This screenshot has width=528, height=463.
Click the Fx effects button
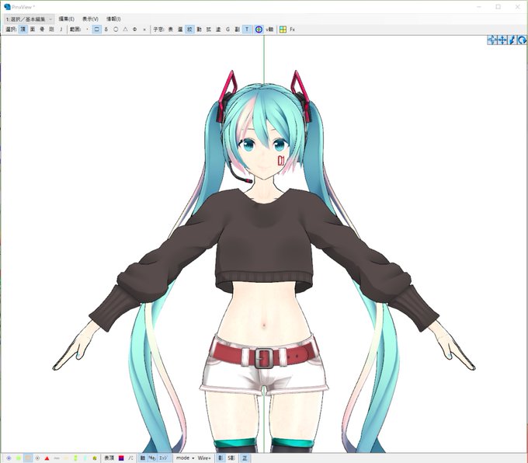pos(292,30)
